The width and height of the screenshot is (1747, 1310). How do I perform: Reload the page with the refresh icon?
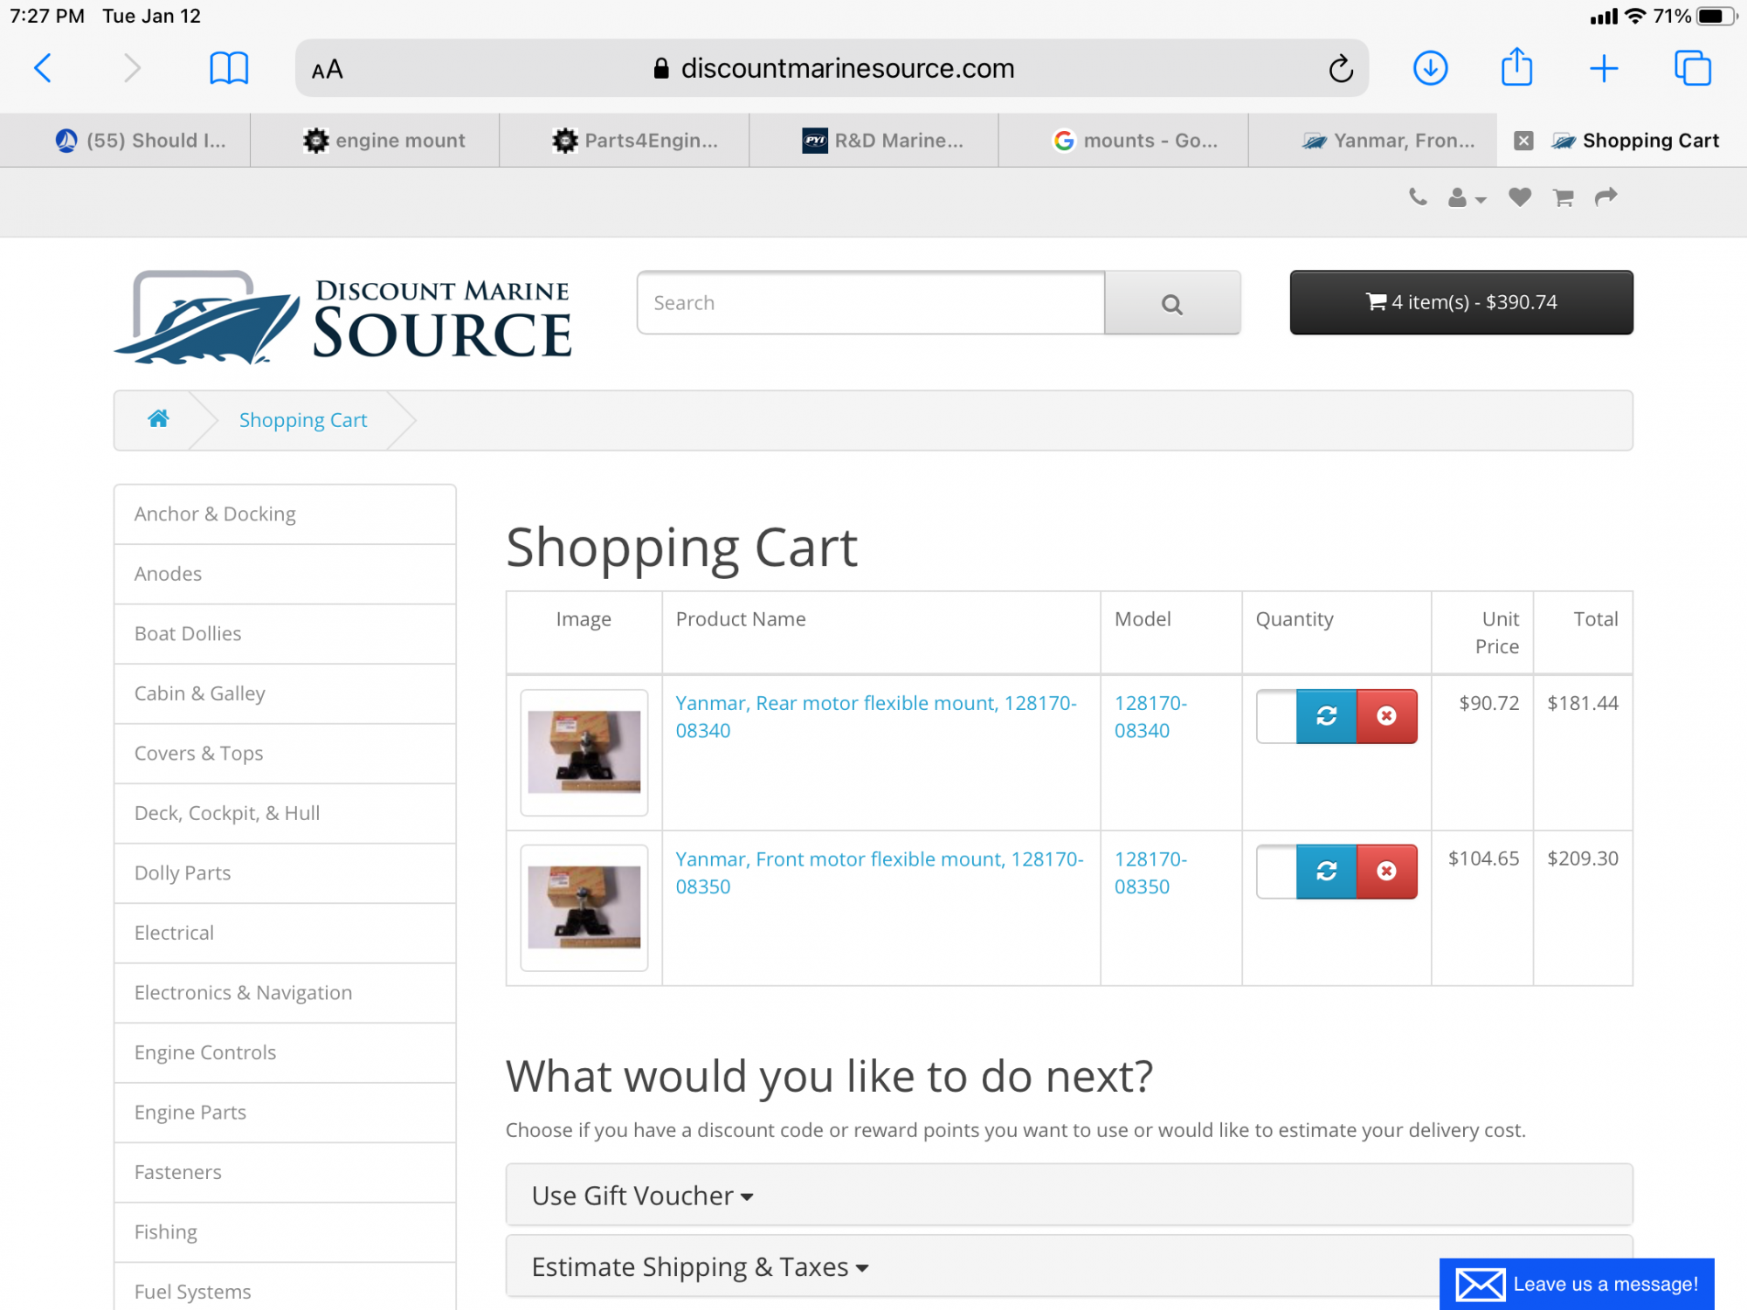point(1341,68)
